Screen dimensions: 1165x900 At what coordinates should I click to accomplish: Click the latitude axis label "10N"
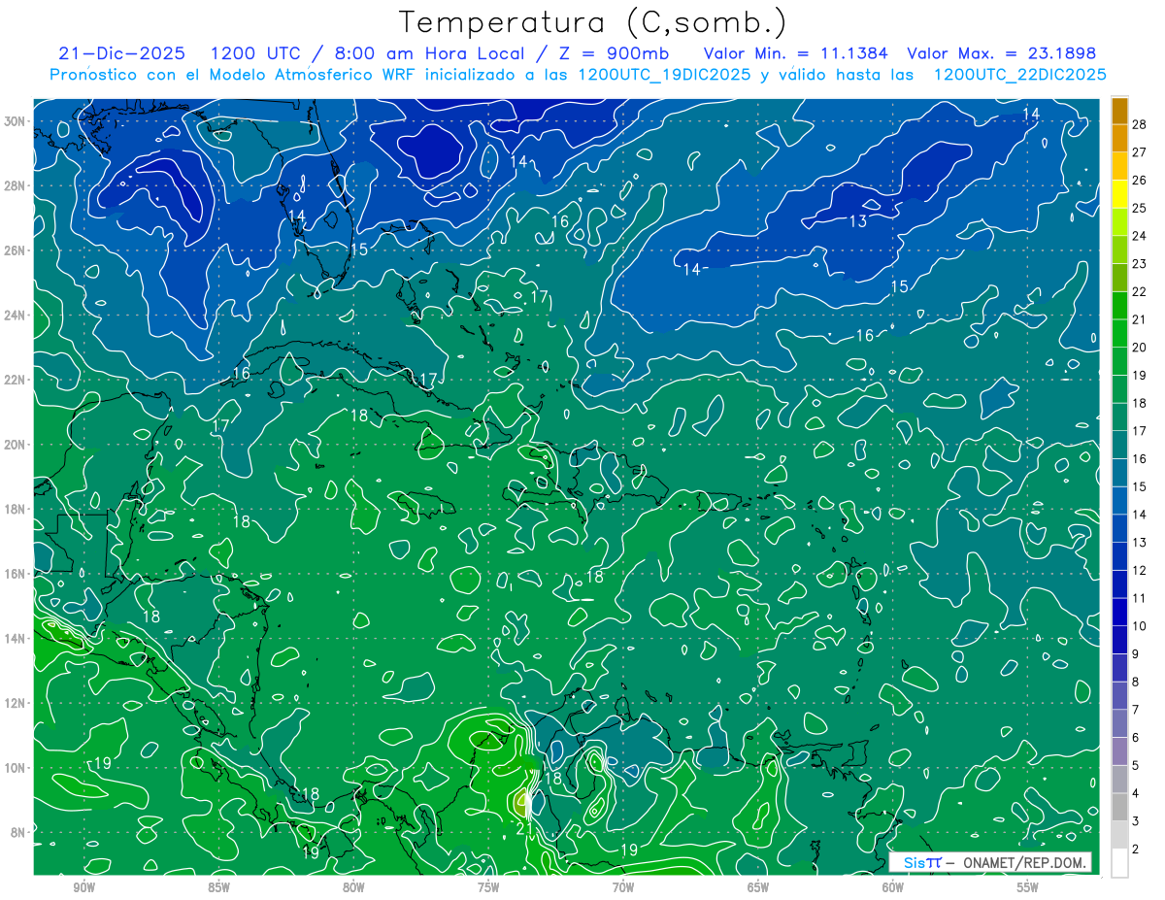[16, 768]
